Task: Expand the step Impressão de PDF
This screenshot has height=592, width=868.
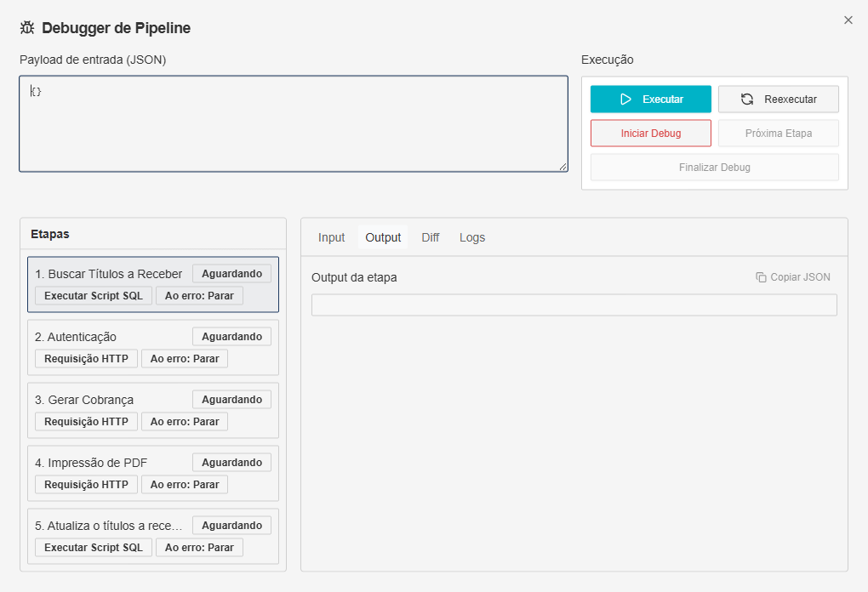Action: pyautogui.click(x=91, y=462)
